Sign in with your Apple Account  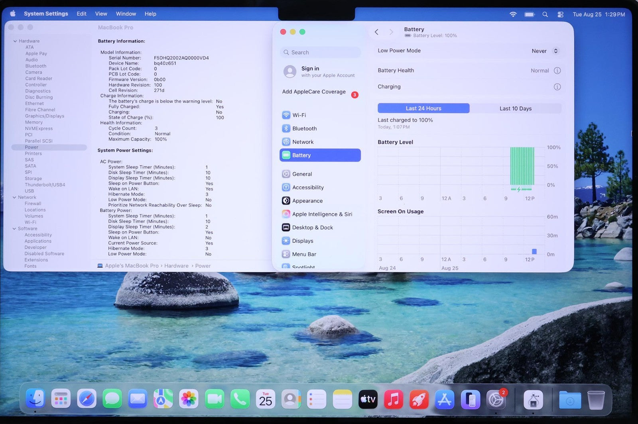[319, 72]
